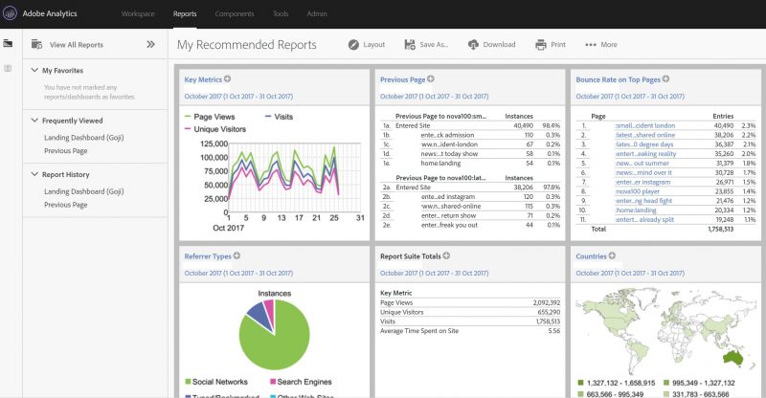
Task: Click the Social Networks legend swatch
Action: pyautogui.click(x=188, y=382)
